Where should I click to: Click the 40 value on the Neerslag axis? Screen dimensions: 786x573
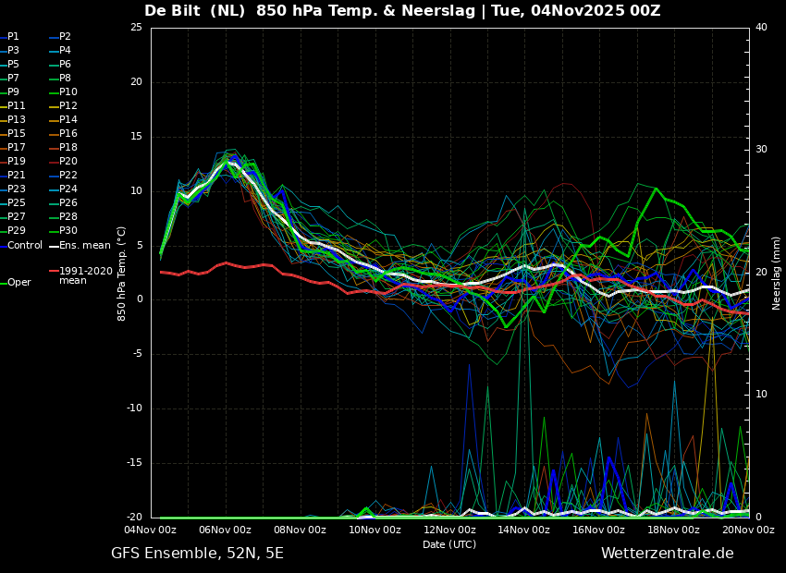click(x=761, y=28)
